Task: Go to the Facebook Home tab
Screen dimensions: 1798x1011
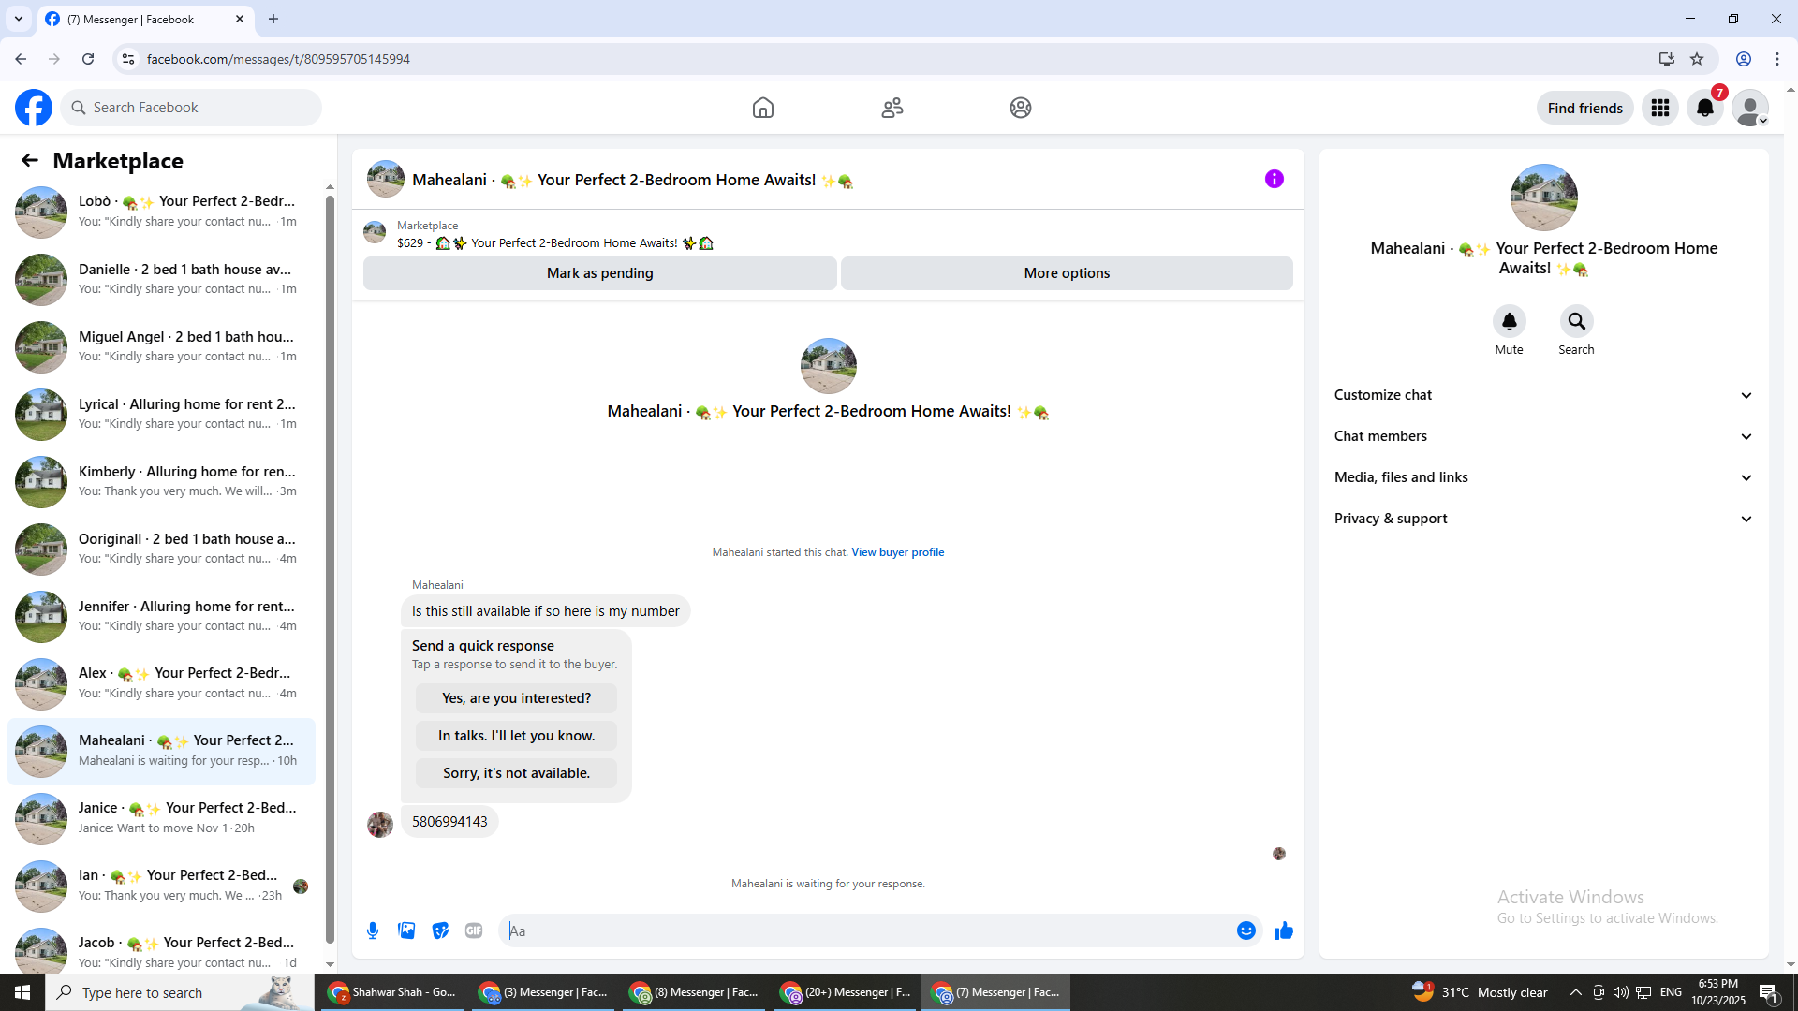Action: (x=762, y=108)
